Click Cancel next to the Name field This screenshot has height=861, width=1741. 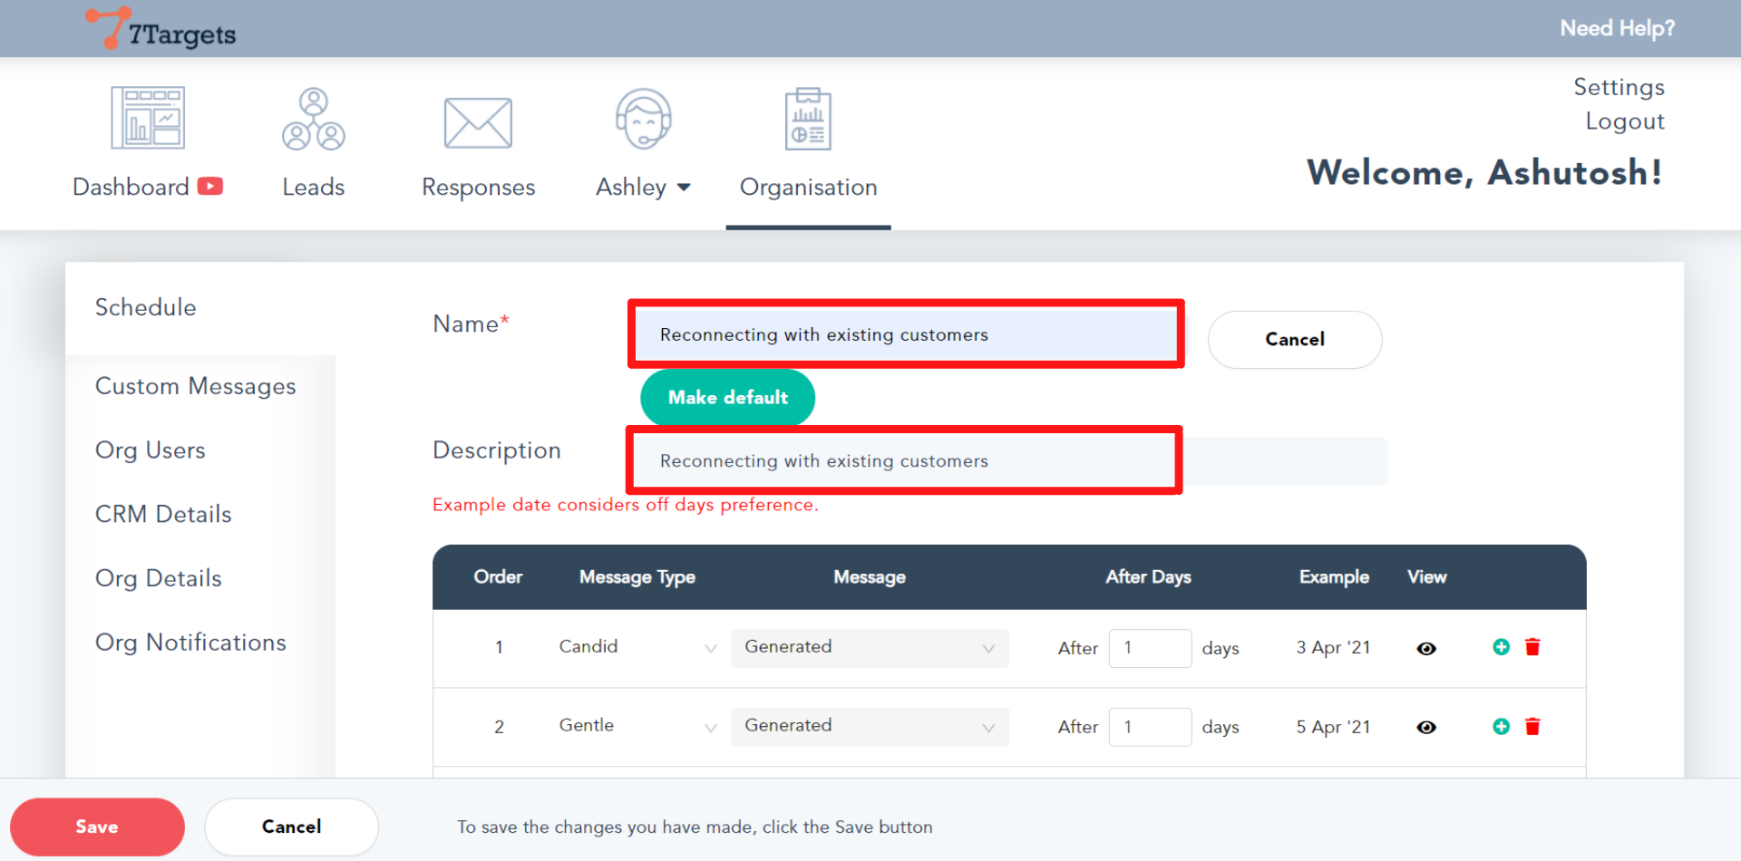click(x=1295, y=339)
